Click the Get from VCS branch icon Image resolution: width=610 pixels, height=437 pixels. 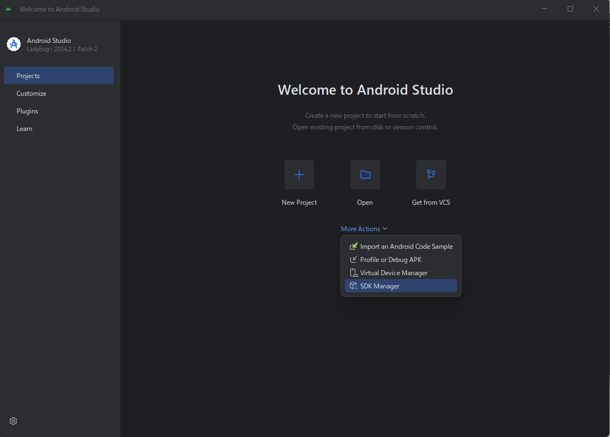click(x=431, y=174)
